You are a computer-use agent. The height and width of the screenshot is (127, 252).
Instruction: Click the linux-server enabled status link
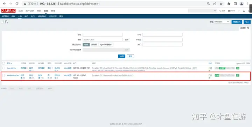(x=210, y=69)
